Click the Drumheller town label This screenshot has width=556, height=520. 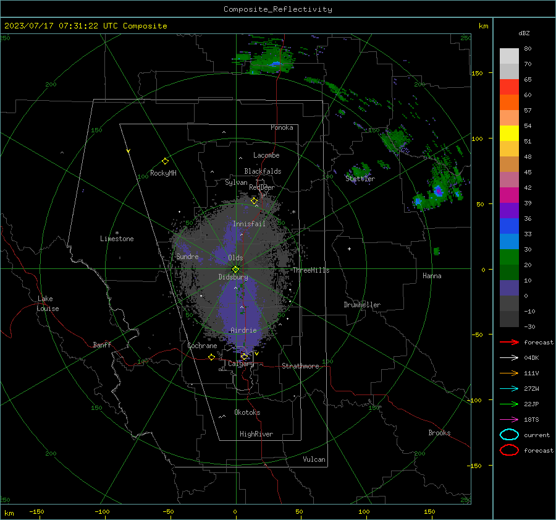point(362,305)
